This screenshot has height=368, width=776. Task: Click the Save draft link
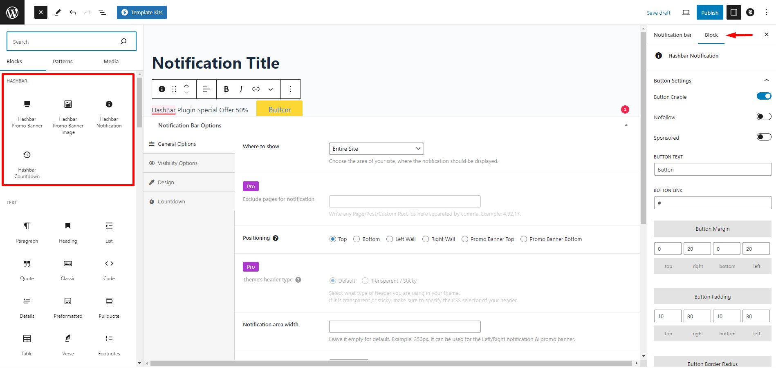point(658,13)
